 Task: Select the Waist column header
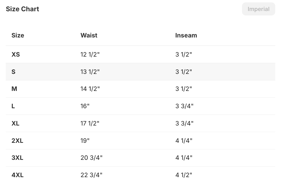[89, 35]
